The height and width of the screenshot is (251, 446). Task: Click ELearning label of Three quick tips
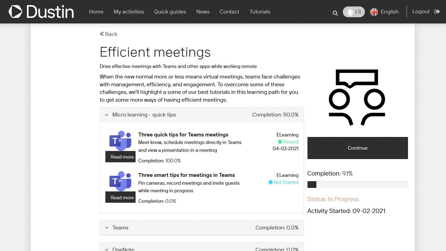287,135
